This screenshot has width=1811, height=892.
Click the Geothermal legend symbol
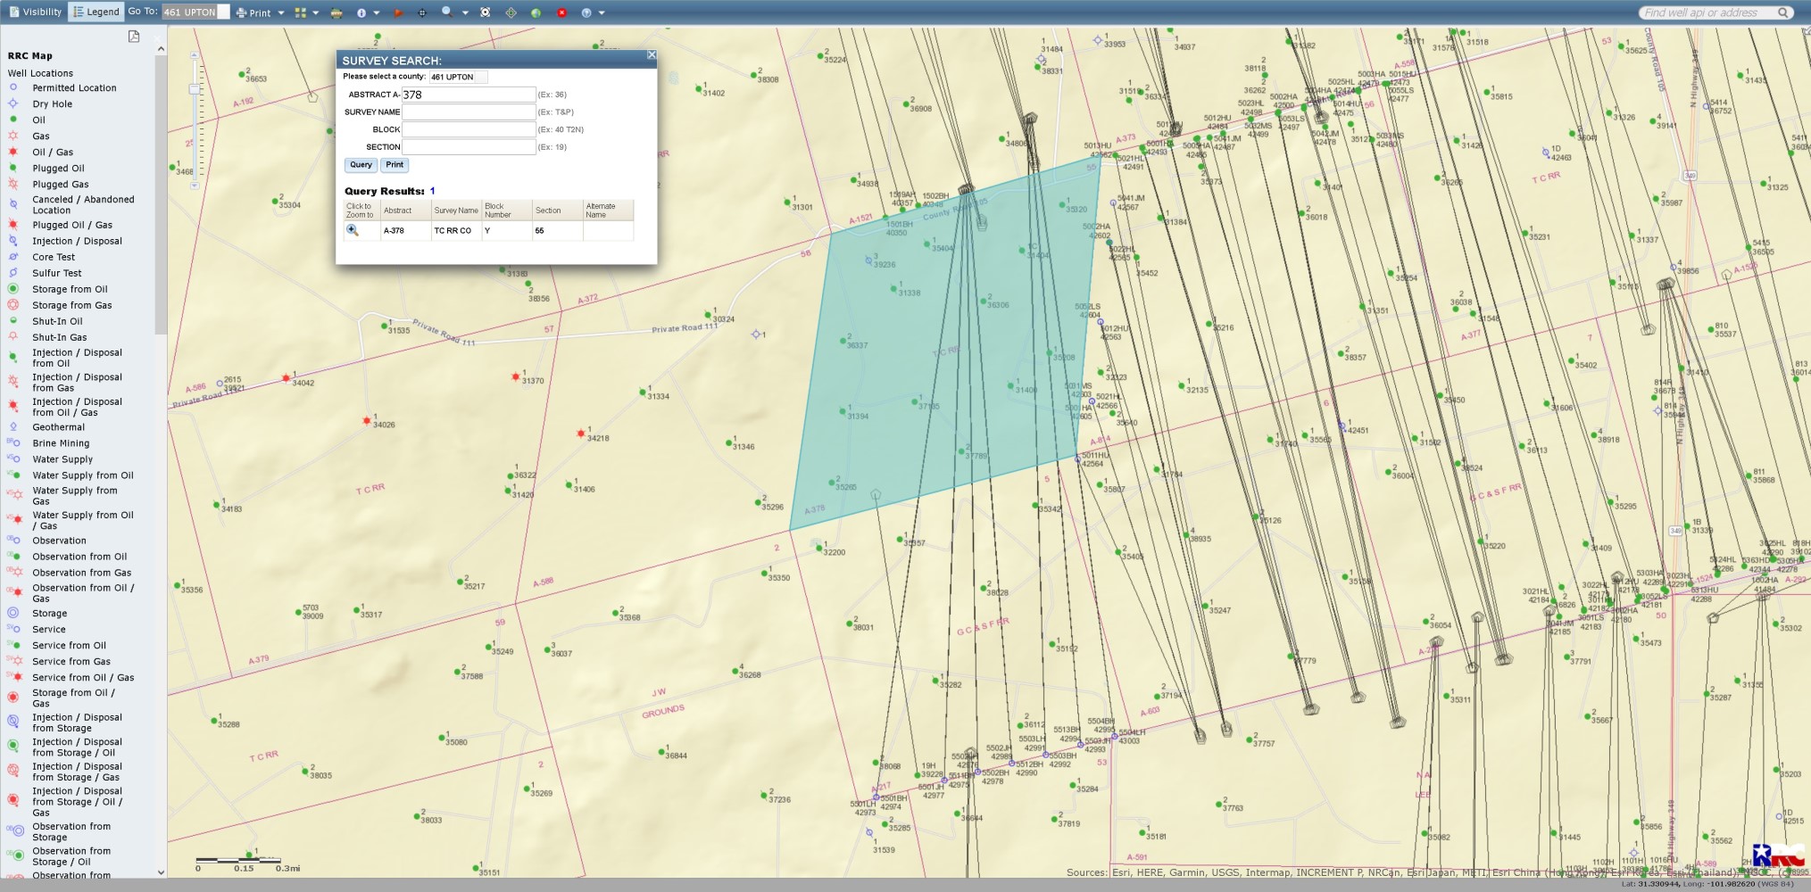(x=13, y=426)
